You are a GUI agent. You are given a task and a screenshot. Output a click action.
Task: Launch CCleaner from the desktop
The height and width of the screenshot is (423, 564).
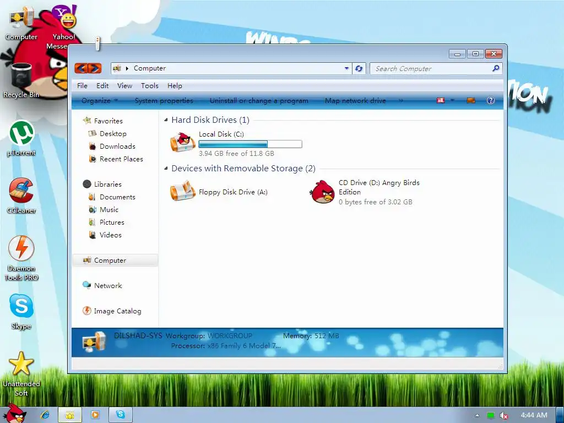point(21,196)
